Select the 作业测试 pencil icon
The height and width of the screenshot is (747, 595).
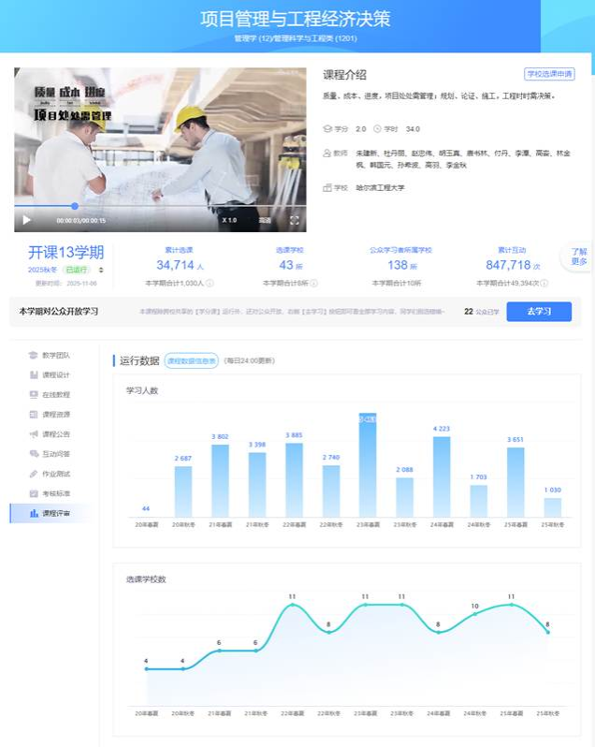click(x=34, y=474)
